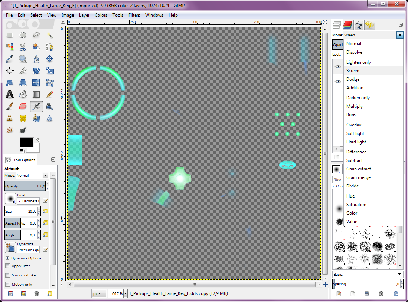The image size is (408, 302).
Task: Choose the Zoom magnifier tool
Action: coord(23,59)
